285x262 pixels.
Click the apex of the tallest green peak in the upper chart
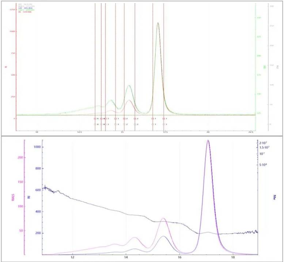tap(158, 23)
